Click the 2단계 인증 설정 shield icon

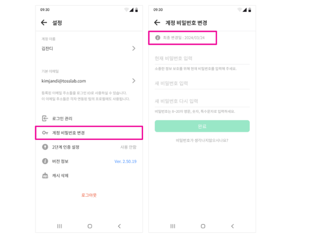(45, 147)
